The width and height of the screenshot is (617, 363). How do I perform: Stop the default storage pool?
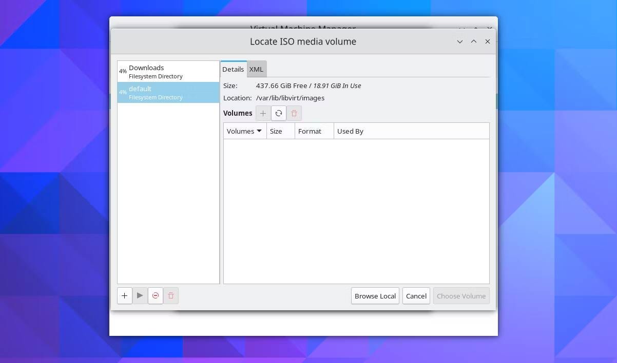[x=155, y=295]
